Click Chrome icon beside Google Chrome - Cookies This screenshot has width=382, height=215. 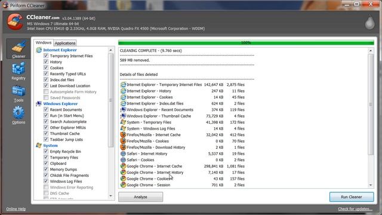click(123, 179)
